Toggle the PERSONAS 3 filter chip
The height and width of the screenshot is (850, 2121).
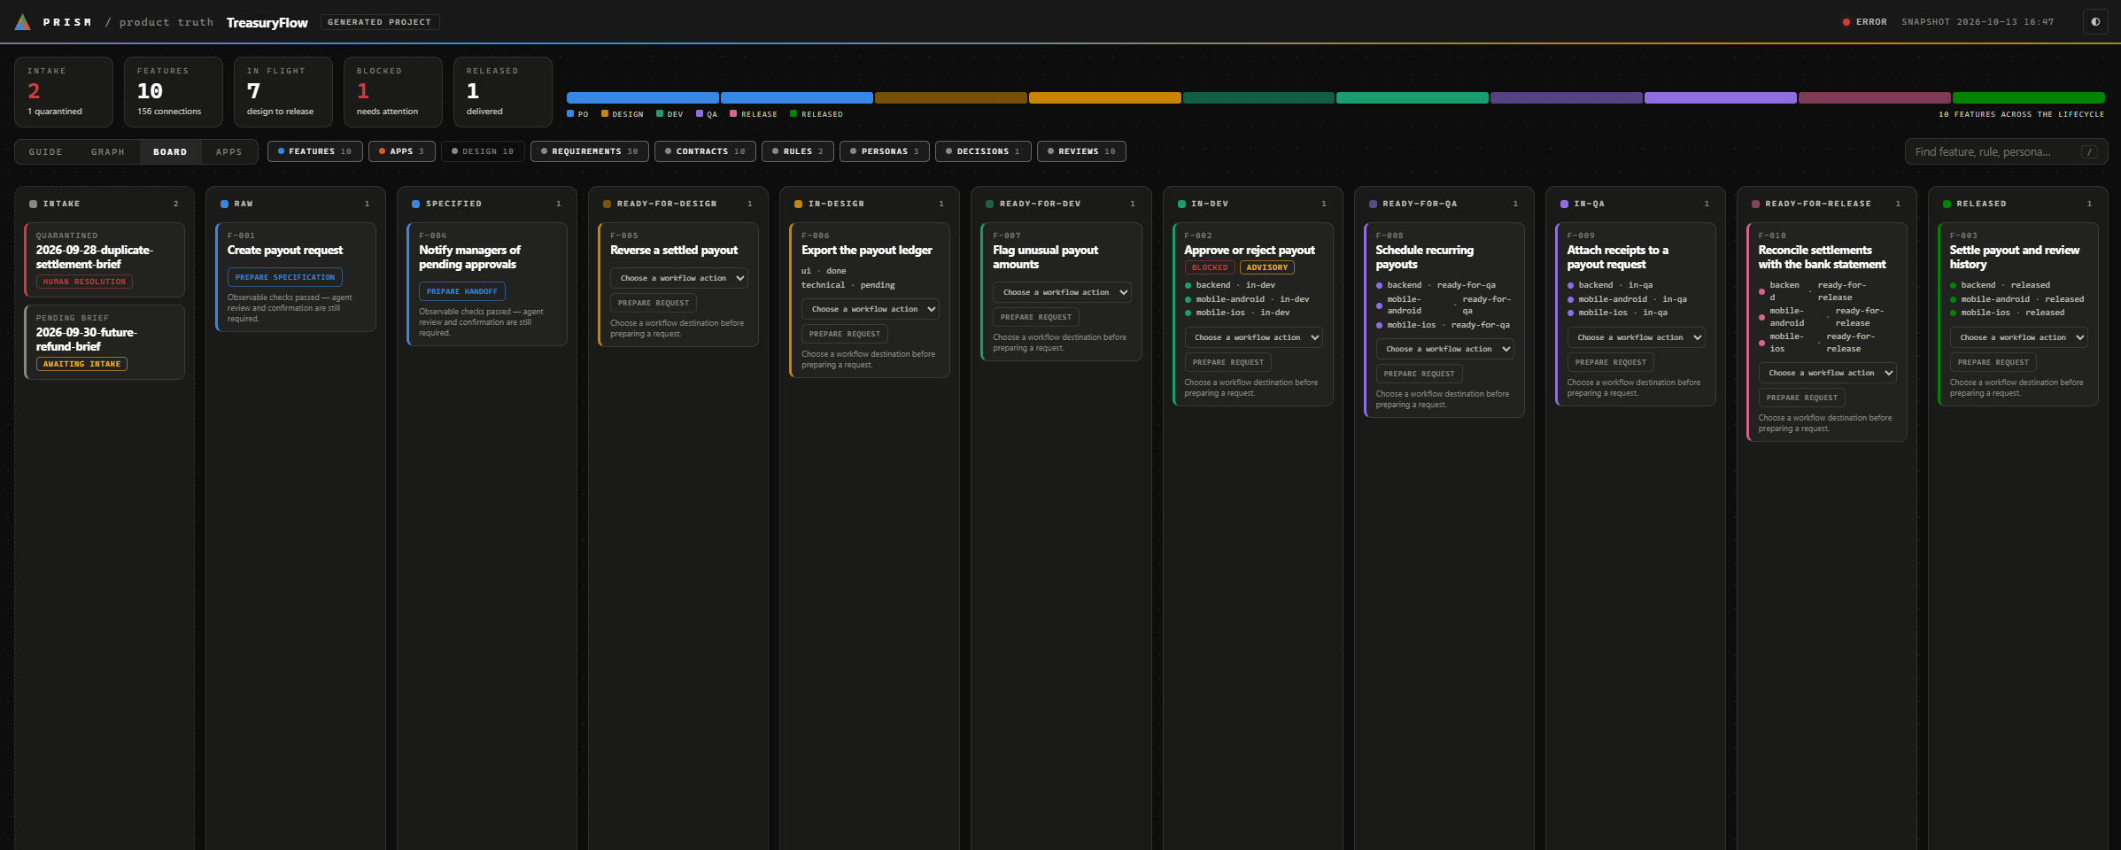885,151
